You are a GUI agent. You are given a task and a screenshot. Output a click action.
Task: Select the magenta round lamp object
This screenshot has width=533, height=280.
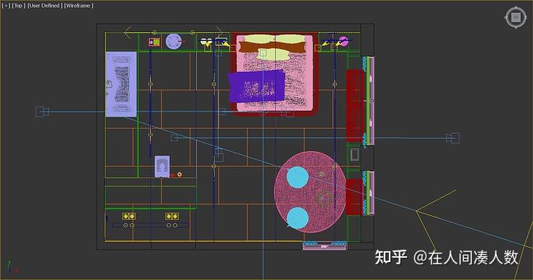coord(344,42)
